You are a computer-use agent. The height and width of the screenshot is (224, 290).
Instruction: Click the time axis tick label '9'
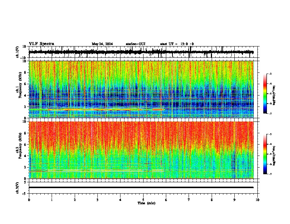coord(234,200)
